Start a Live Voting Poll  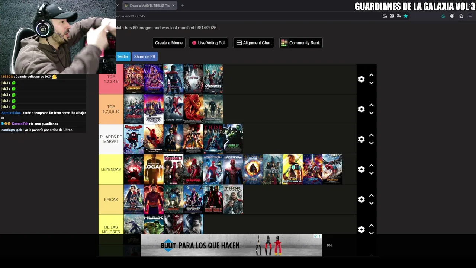tap(209, 43)
